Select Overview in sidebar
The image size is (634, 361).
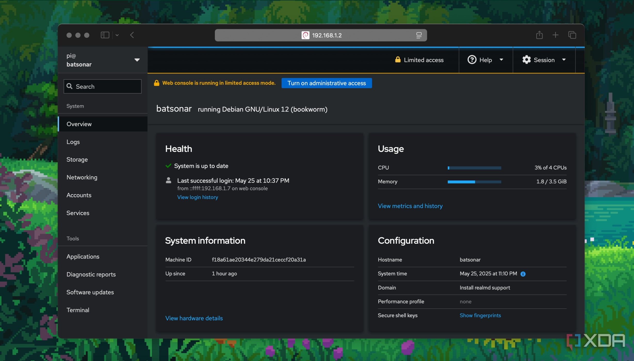pyautogui.click(x=103, y=124)
